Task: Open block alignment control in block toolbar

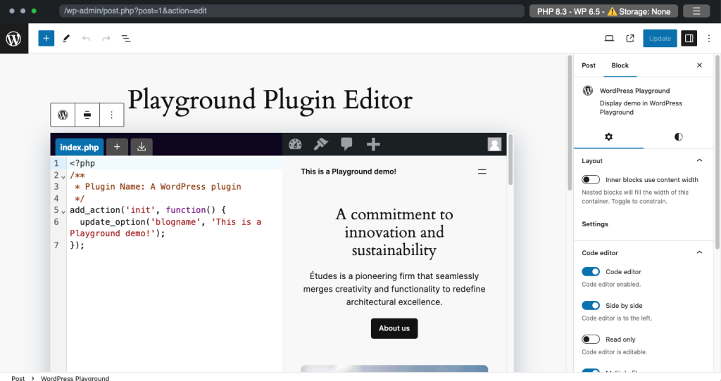Action: pyautogui.click(x=87, y=115)
